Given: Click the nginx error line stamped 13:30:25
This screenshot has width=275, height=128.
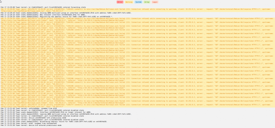Looking at the screenshot, I should click(137, 76).
